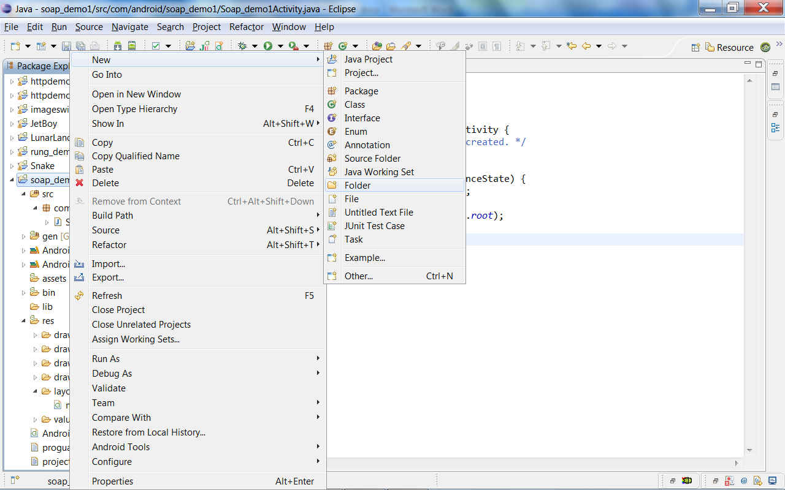Image resolution: width=785 pixels, height=490 pixels.
Task: Select Enum in the New submenu
Action: (x=395, y=132)
